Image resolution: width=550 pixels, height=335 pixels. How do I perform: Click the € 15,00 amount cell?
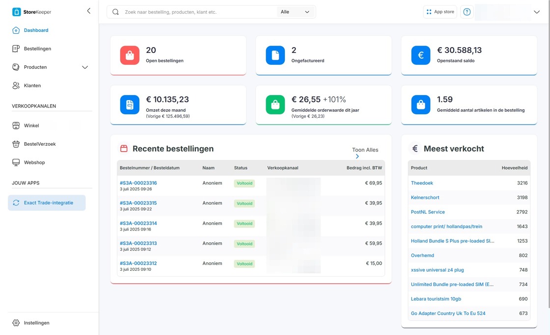pos(374,263)
